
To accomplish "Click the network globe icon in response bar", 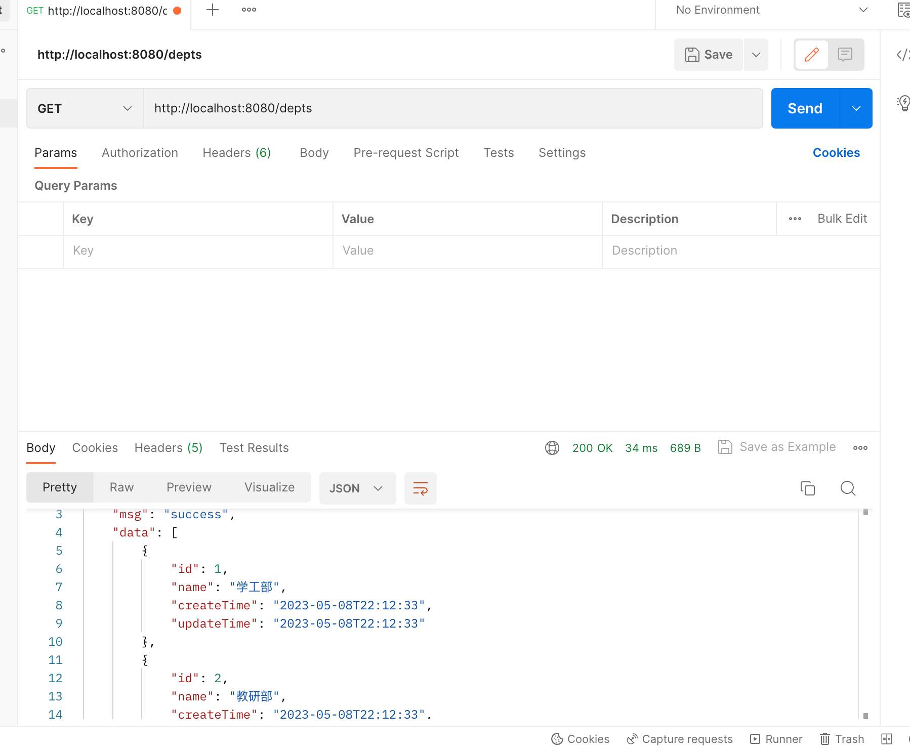I will (x=552, y=448).
